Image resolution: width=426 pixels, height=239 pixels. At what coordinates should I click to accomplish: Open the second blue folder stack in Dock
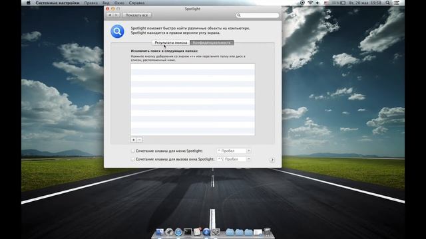click(239, 232)
